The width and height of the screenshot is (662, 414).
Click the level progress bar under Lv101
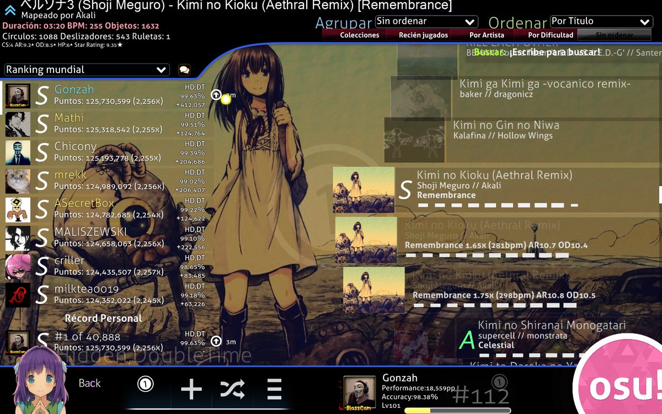click(x=457, y=411)
